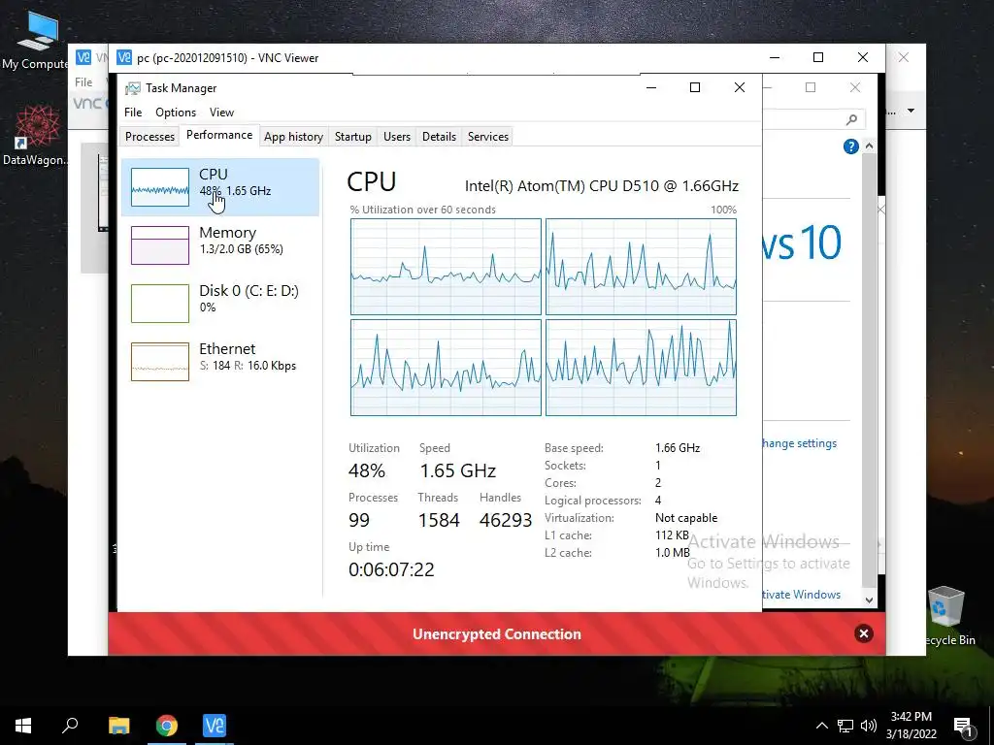Screen dimensions: 994x745
Task: Click the Task Manager title icon
Action: pos(132,88)
